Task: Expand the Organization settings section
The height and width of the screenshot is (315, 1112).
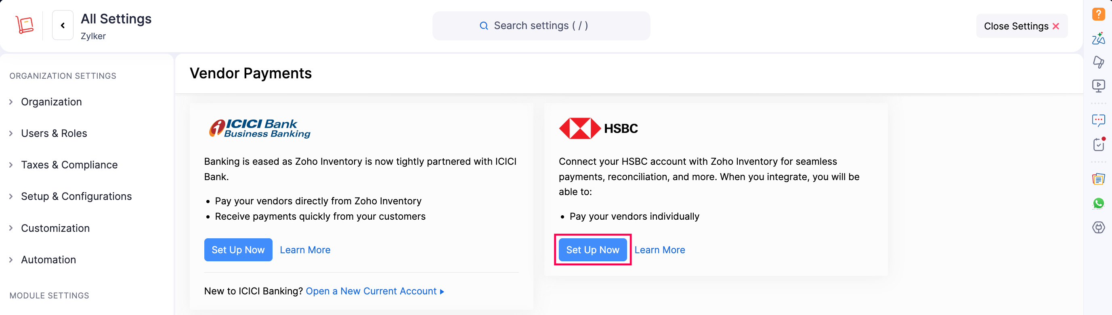Action: pyautogui.click(x=51, y=102)
